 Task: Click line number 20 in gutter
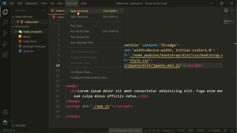(58, 116)
